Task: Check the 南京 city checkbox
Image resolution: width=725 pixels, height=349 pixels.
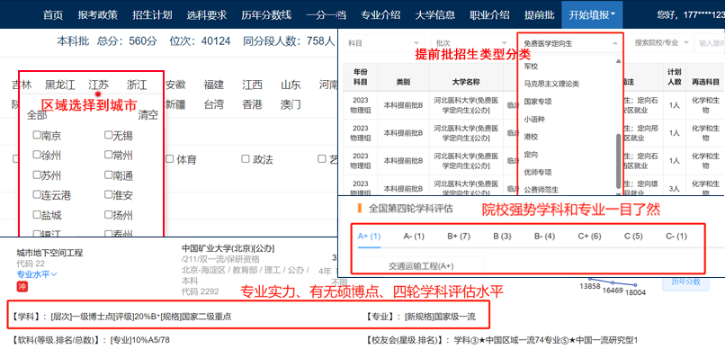Action: tap(37, 135)
